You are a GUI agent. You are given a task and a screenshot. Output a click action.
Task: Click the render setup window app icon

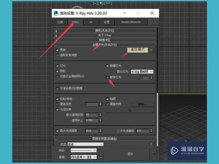click(x=56, y=13)
